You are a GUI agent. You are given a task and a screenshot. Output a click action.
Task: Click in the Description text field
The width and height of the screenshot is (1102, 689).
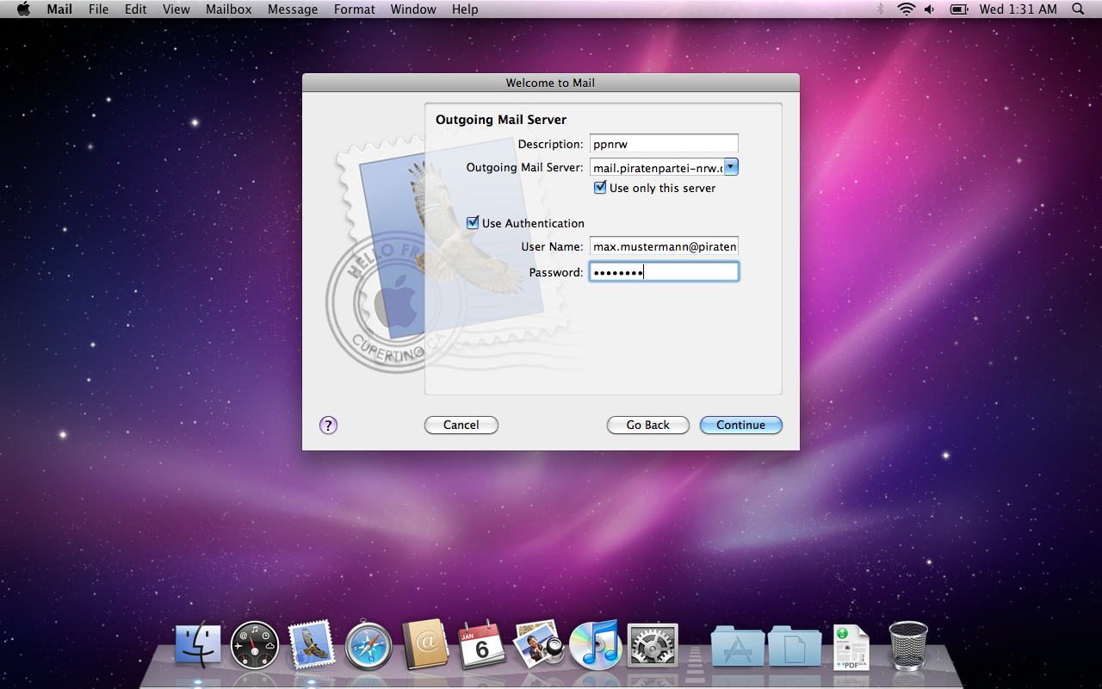click(664, 144)
